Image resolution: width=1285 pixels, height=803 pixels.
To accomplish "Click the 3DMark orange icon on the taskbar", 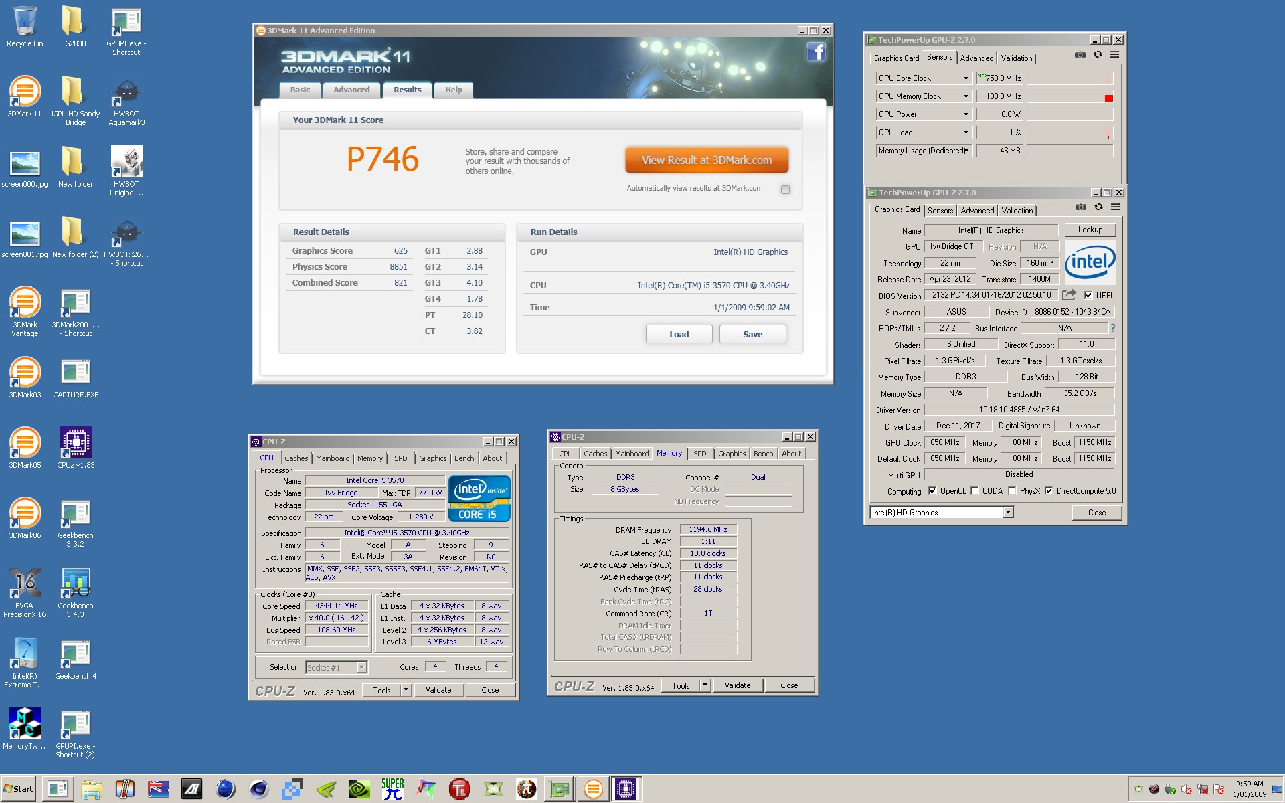I will pyautogui.click(x=593, y=789).
